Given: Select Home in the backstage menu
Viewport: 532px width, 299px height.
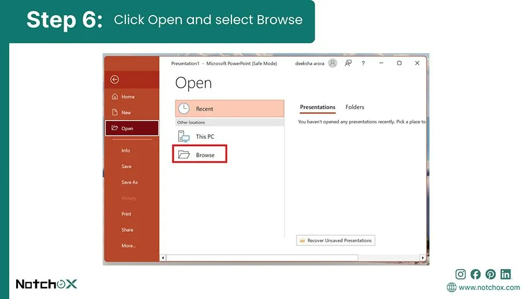Looking at the screenshot, I should [132, 97].
